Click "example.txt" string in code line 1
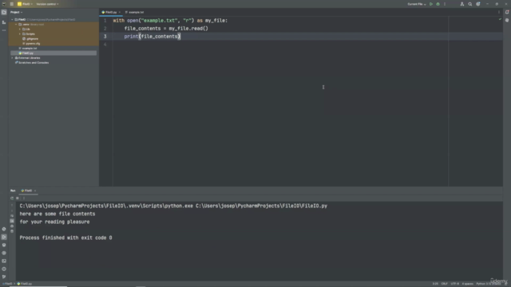The image size is (511, 287). (x=159, y=21)
